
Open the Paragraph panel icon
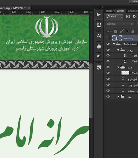coord(99,57)
